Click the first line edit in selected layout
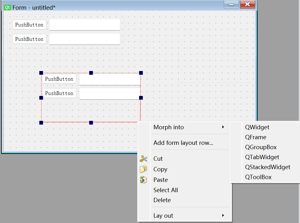The image size is (300, 223). click(110, 79)
